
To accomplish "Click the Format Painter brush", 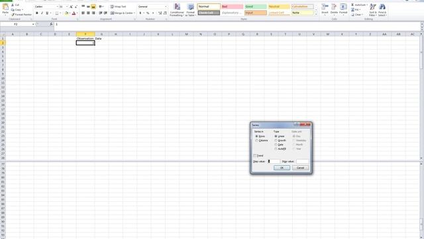I will 22,15.
